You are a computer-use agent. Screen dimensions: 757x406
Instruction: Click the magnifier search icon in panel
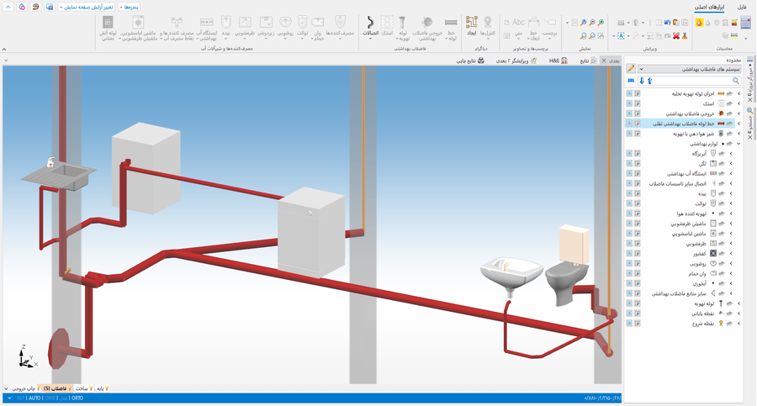(734, 81)
